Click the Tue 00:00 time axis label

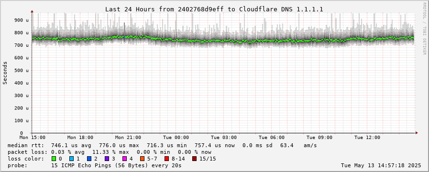coord(176,138)
